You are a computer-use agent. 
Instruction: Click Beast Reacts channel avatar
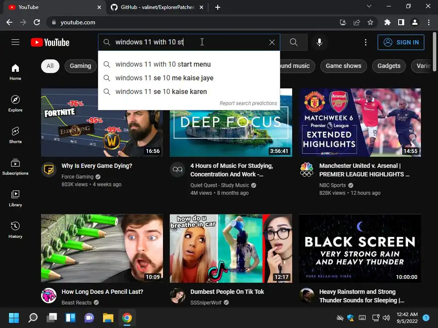point(49,296)
